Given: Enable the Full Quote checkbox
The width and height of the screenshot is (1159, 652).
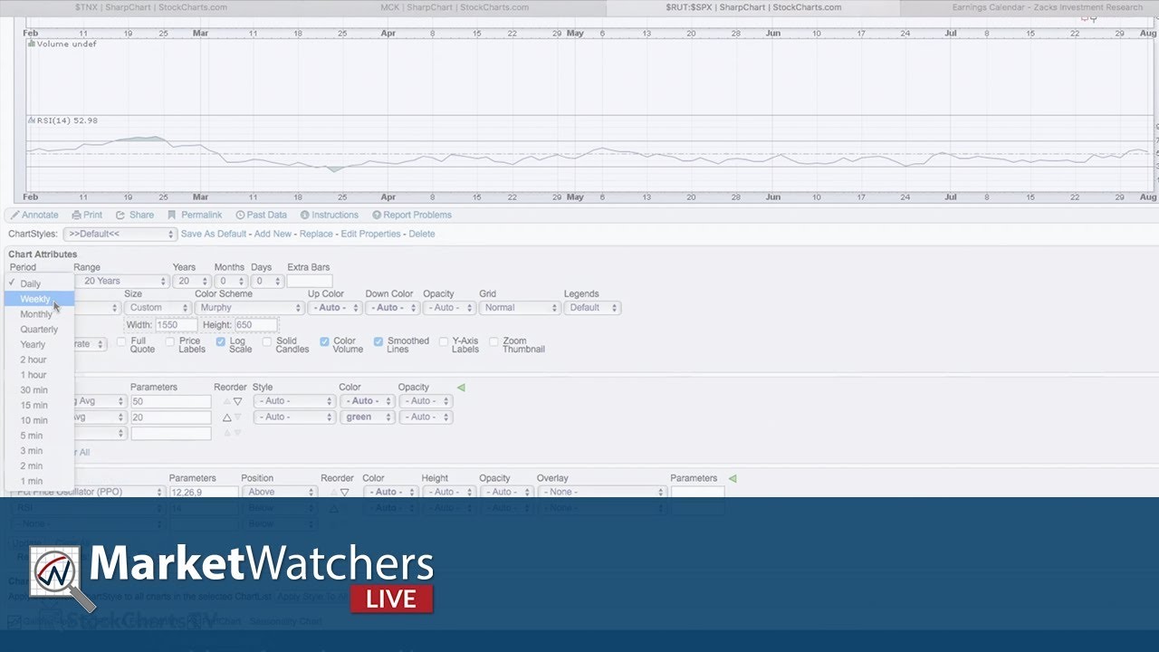Looking at the screenshot, I should tap(121, 341).
